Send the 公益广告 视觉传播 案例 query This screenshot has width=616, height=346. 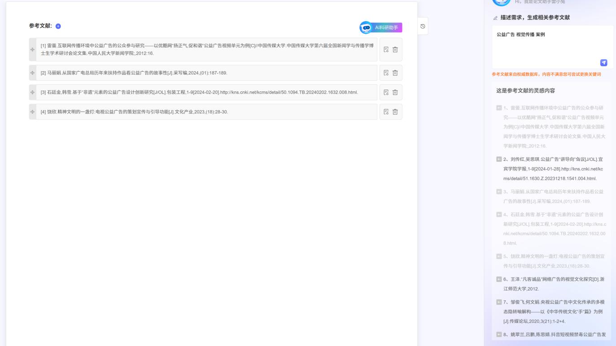tap(604, 63)
